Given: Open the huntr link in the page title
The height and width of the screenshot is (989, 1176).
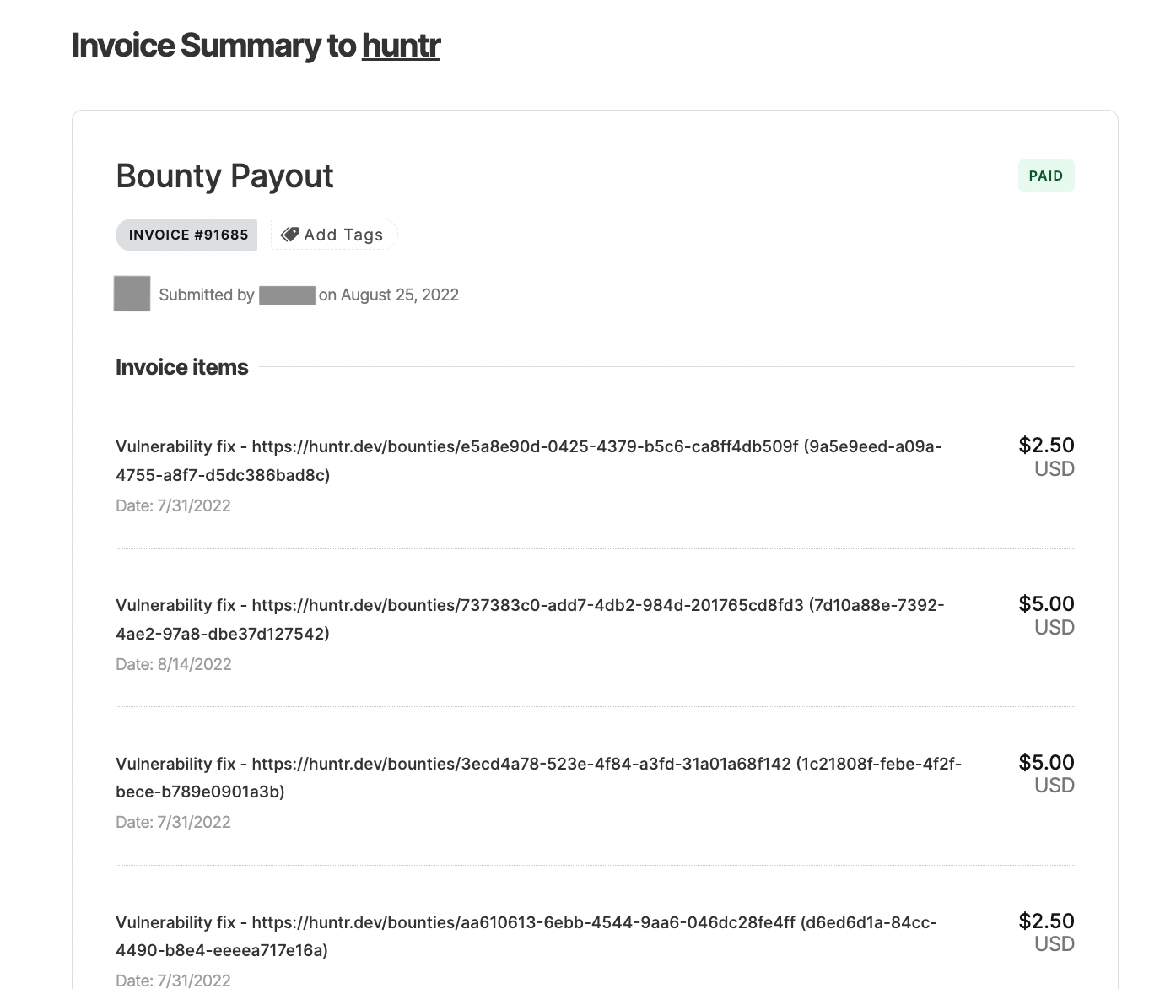Looking at the screenshot, I should point(401,46).
